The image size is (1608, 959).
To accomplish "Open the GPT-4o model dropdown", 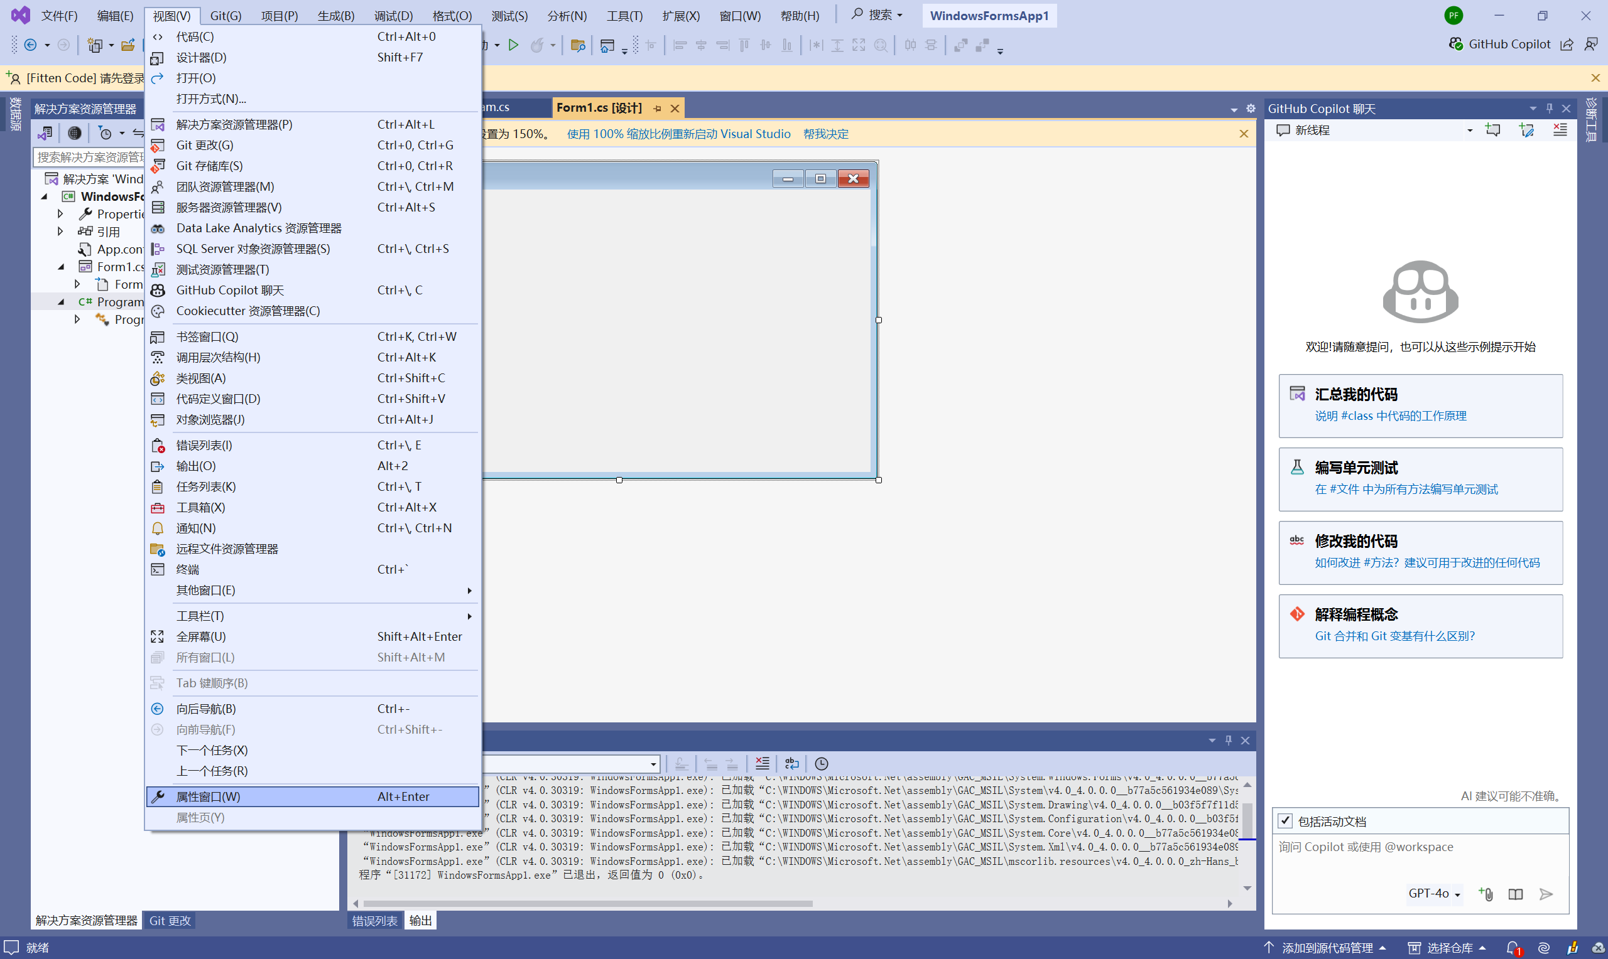I will point(1434,894).
